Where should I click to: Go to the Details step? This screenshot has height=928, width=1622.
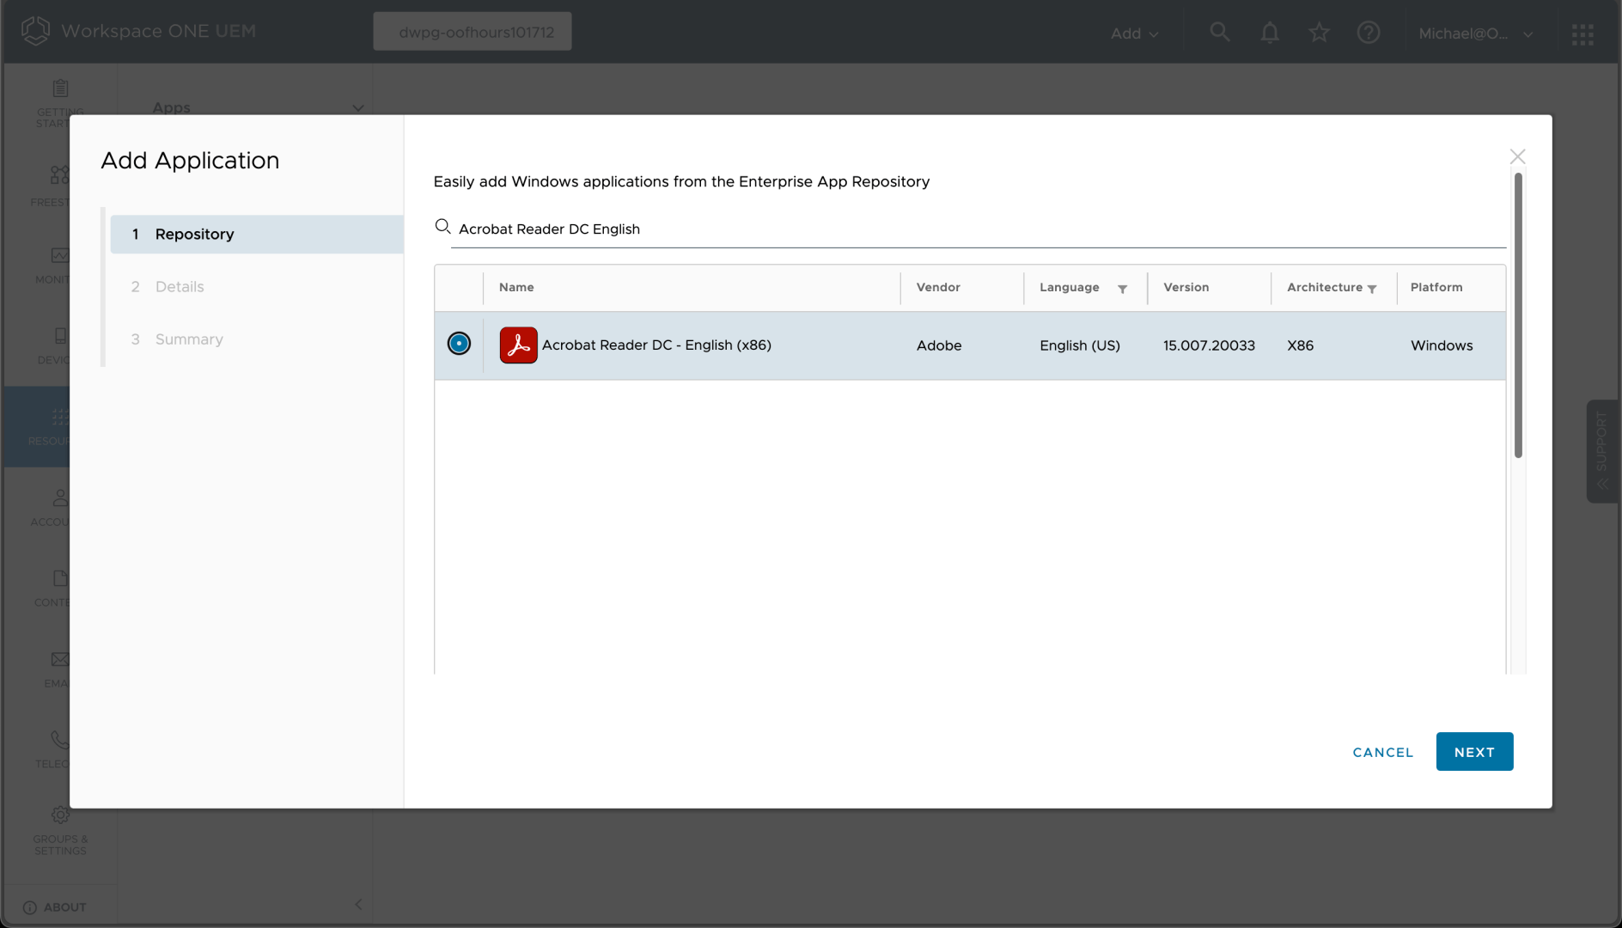pyautogui.click(x=180, y=286)
